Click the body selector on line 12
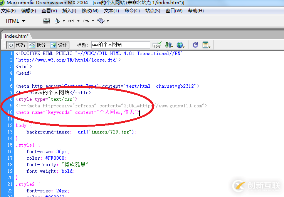Screen dimensions: 284x197 [x=21, y=125]
